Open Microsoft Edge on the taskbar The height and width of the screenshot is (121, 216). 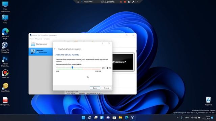(127, 118)
